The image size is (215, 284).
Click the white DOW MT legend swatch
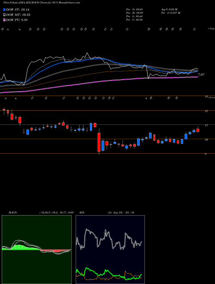coord(4,15)
